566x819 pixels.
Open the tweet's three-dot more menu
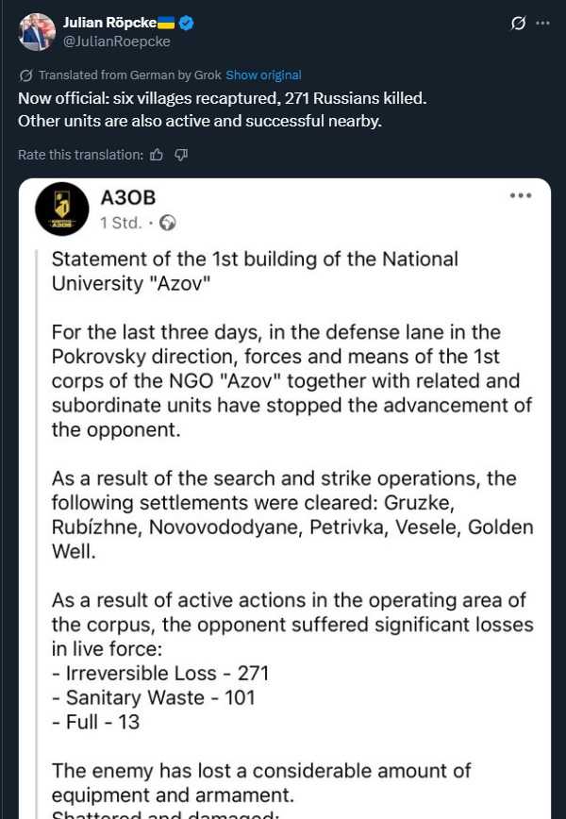[x=544, y=23]
